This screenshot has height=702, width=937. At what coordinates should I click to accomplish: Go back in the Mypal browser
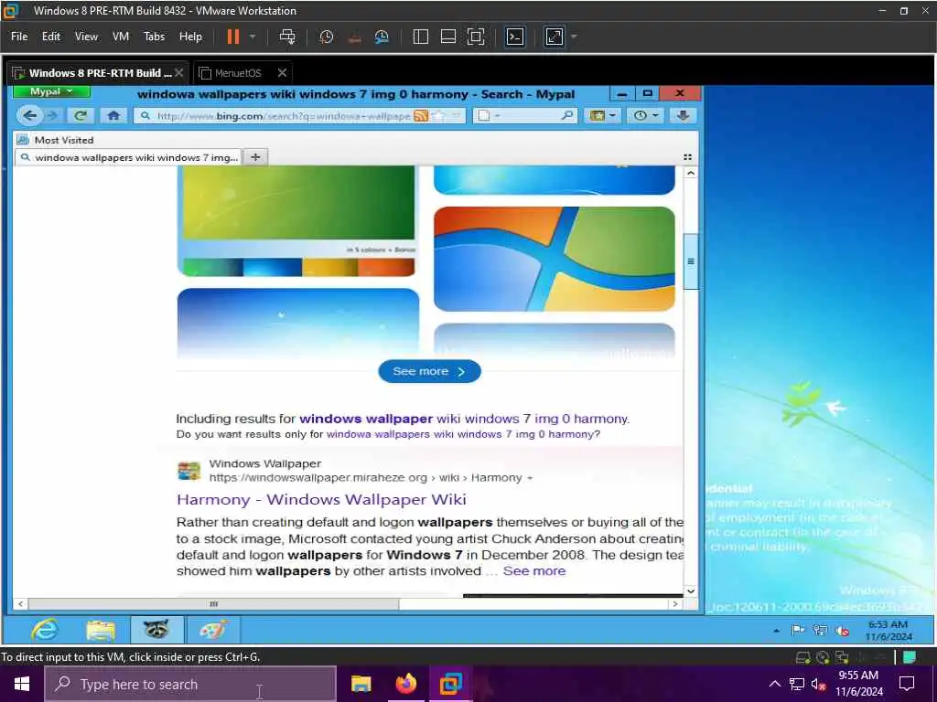point(30,115)
